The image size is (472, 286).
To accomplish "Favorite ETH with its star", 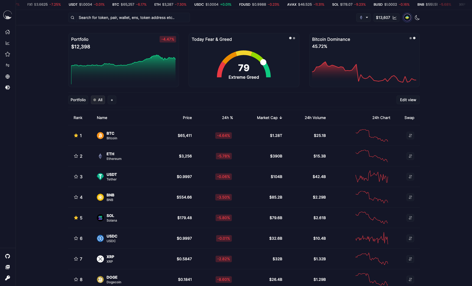I will click(x=76, y=156).
